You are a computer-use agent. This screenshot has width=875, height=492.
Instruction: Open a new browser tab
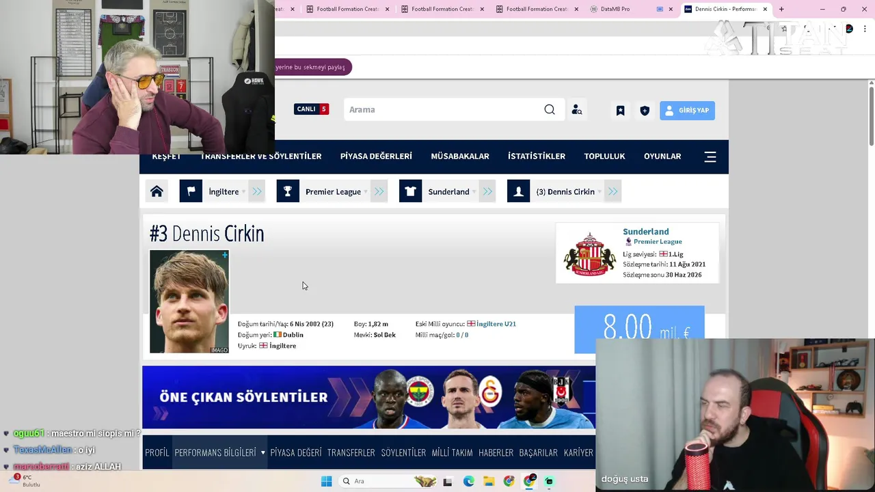coord(781,9)
